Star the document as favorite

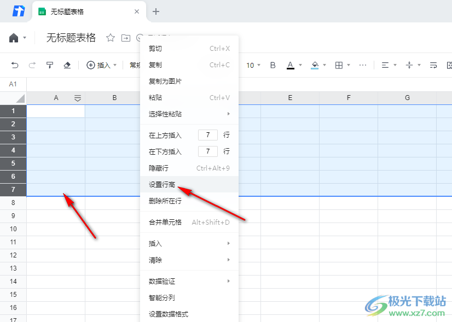[111, 38]
